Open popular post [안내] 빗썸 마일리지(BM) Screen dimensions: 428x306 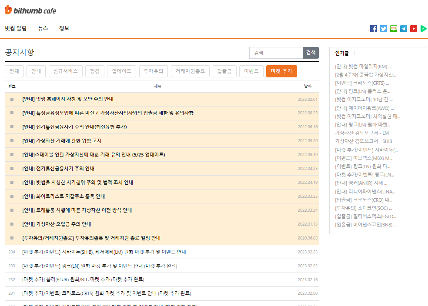(363, 67)
